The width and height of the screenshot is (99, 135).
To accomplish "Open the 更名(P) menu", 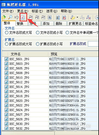I will coord(23,11).
